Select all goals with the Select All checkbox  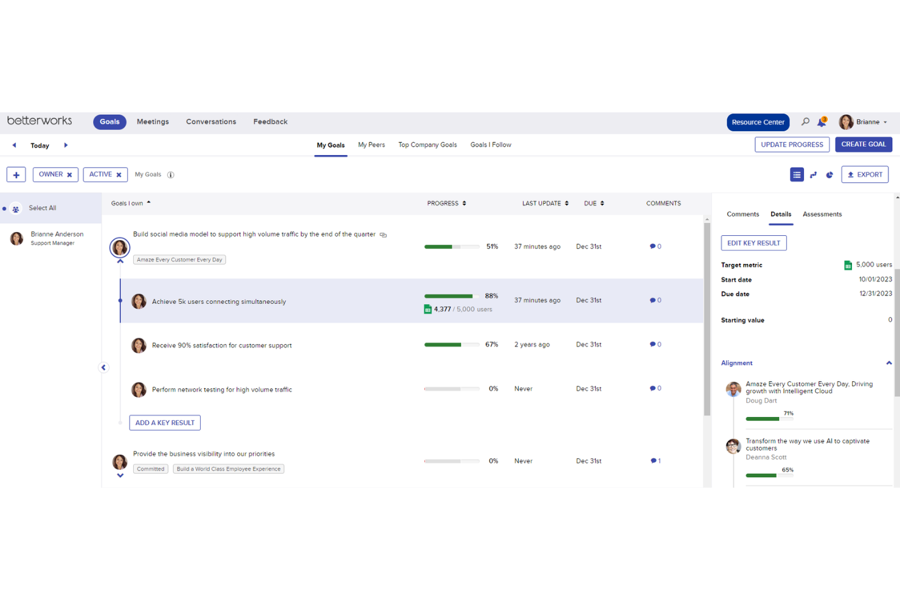point(15,208)
